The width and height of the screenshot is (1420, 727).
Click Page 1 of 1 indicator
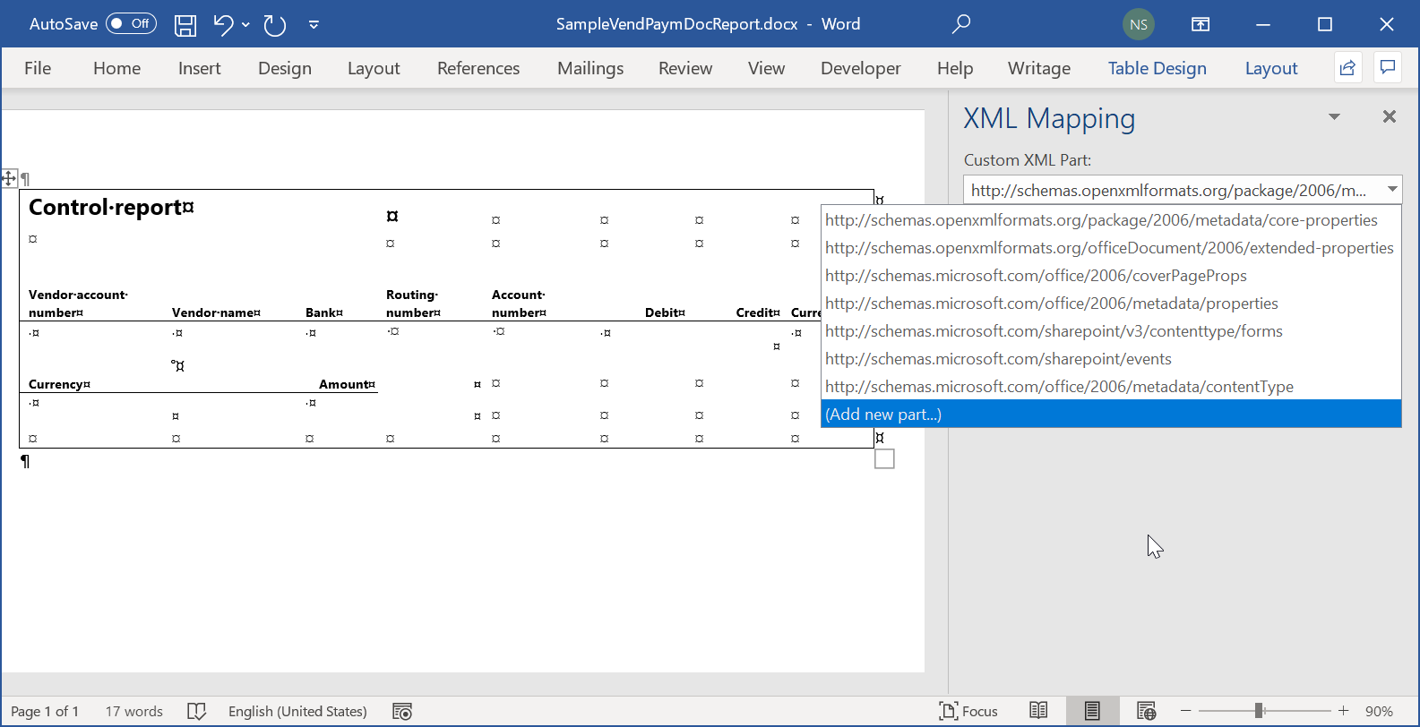pos(45,711)
